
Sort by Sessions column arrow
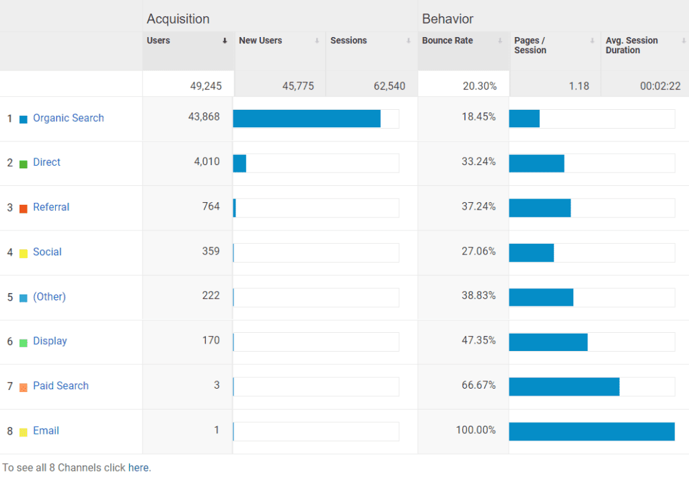pos(408,40)
